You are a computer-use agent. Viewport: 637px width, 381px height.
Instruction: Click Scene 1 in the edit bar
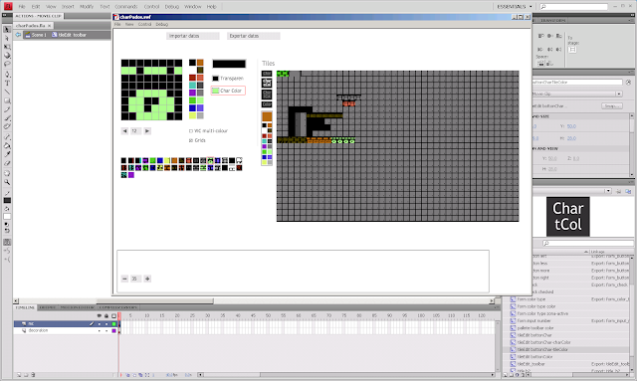(x=36, y=35)
